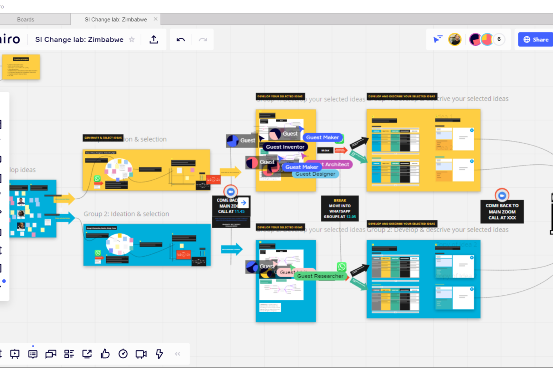Open the activity lightning bolt icon

(160, 354)
